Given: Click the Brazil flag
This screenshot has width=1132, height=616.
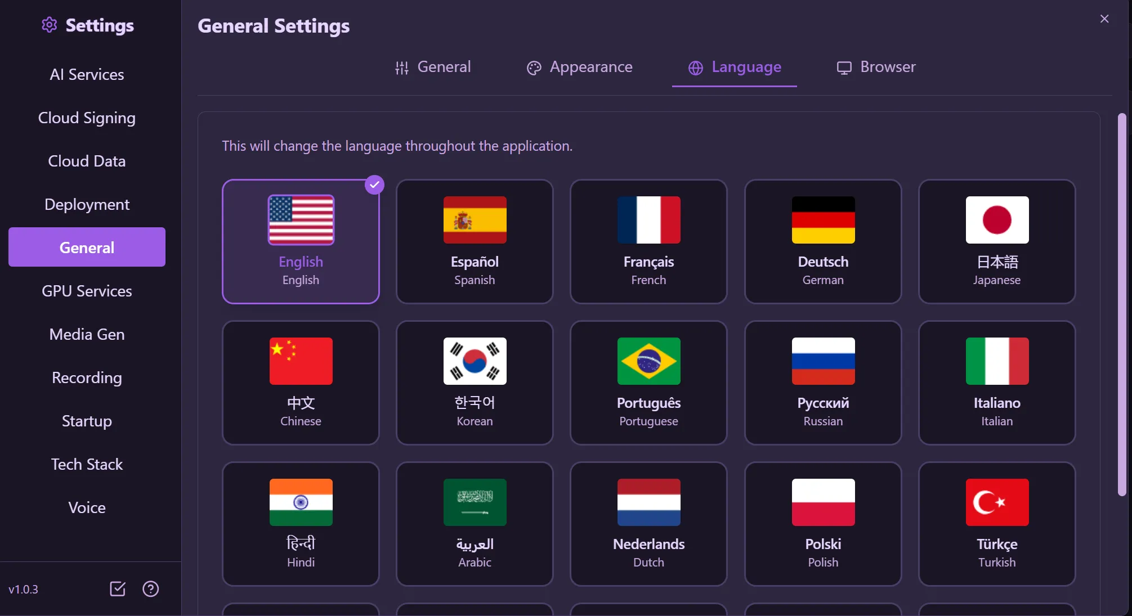Looking at the screenshot, I should click(649, 361).
